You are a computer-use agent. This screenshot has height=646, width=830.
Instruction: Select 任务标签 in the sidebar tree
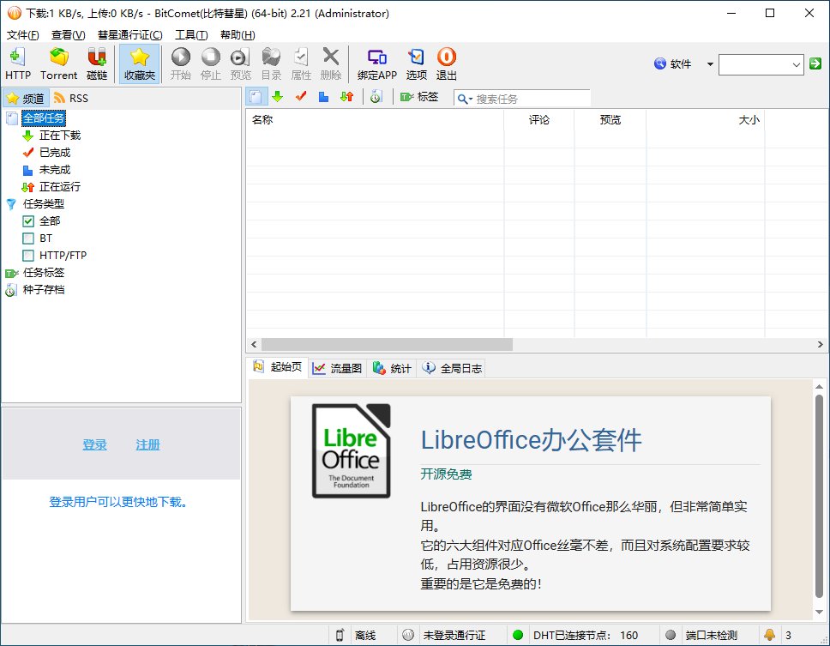point(44,273)
